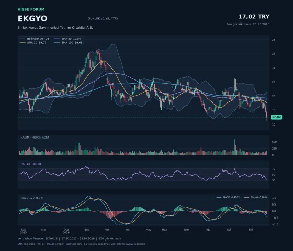The image size is (293, 251).
Task: Click the tallest volume bar in September
Action: pos(235,147)
